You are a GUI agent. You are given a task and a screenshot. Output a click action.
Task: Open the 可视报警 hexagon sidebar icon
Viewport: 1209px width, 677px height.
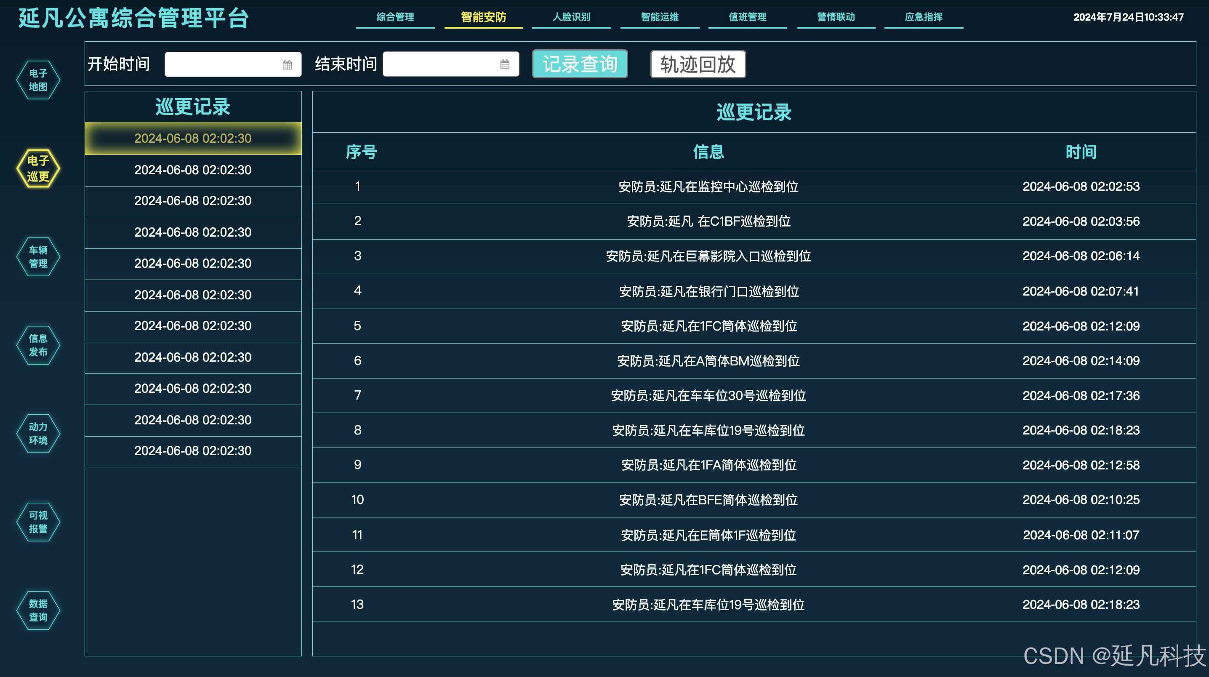point(38,522)
